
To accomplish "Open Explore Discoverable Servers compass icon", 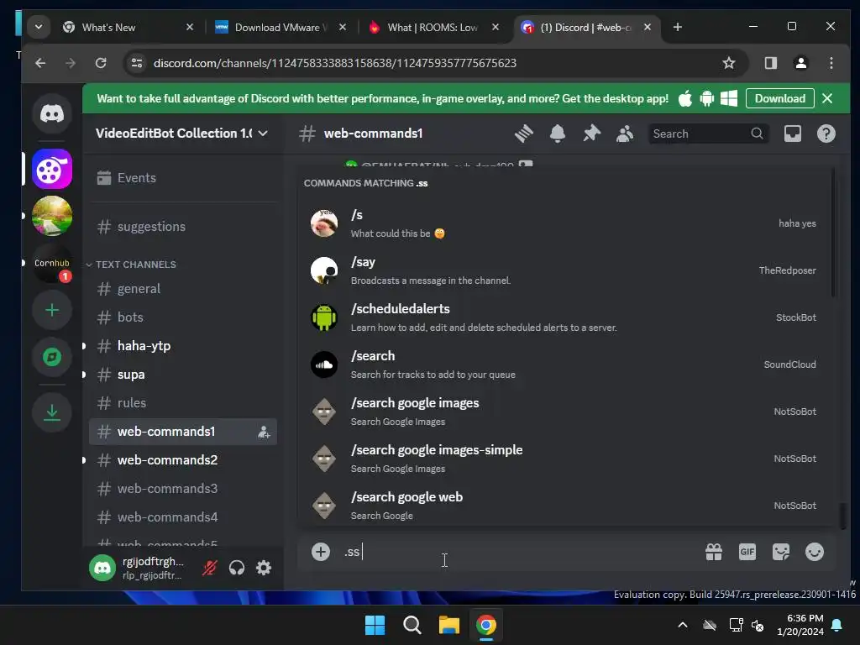I will point(52,357).
